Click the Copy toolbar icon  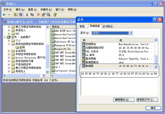pyautogui.click(x=32, y=15)
